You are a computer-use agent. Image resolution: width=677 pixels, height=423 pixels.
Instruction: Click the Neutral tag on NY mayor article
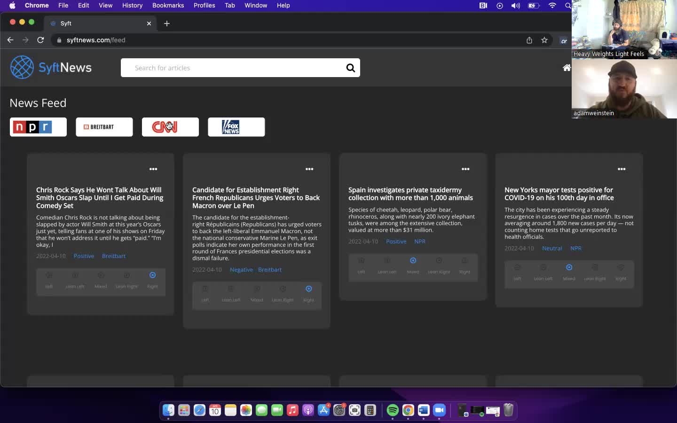click(x=552, y=248)
